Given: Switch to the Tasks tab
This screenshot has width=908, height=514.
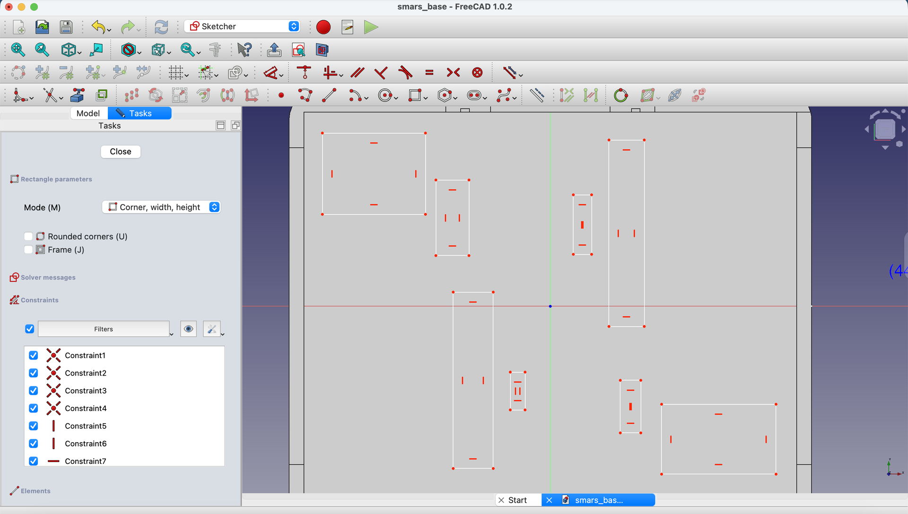Looking at the screenshot, I should (140, 113).
